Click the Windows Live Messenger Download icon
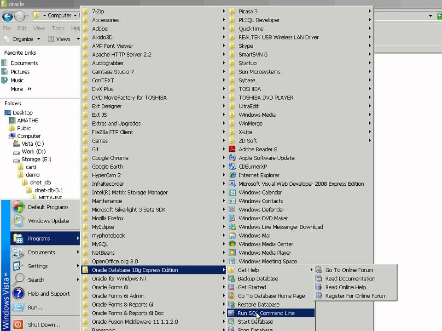442x331 pixels. tap(232, 227)
